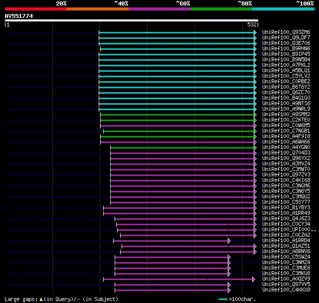Click the UniRef100_A6WA66 hit name
The image size is (319, 303).
tap(286, 142)
